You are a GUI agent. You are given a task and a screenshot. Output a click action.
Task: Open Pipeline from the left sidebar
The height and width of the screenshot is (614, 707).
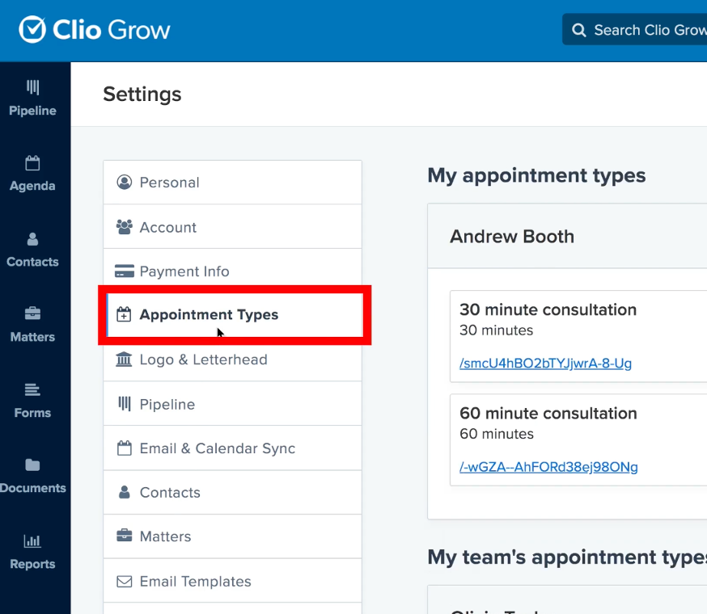[32, 98]
